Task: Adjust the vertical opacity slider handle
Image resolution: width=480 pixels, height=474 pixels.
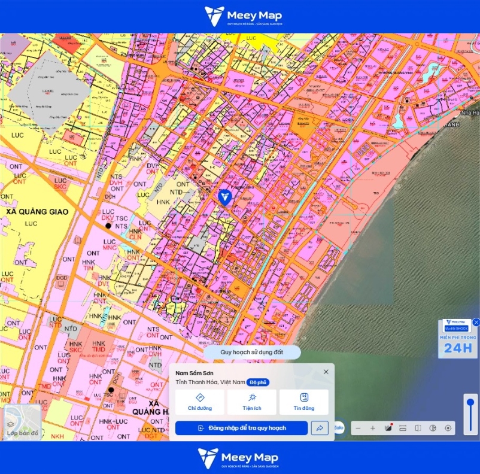Action: pos(470,403)
